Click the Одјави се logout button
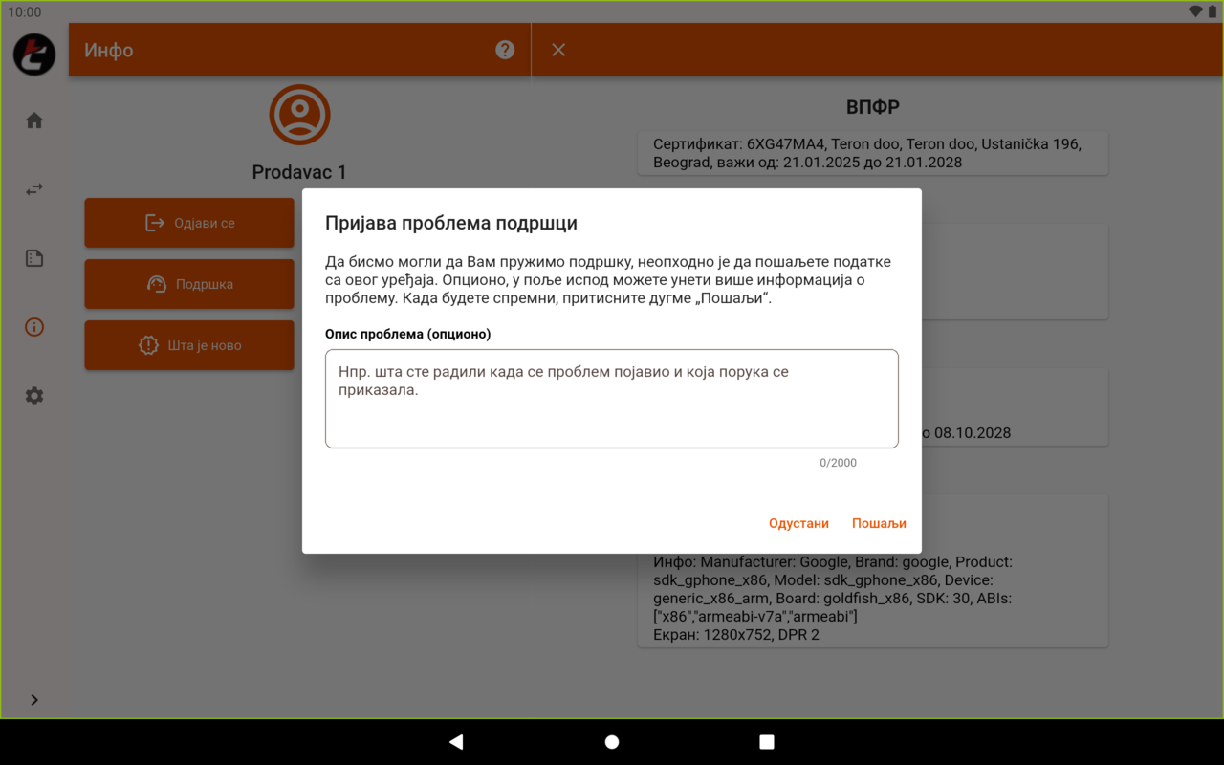The image size is (1224, 765). click(189, 223)
